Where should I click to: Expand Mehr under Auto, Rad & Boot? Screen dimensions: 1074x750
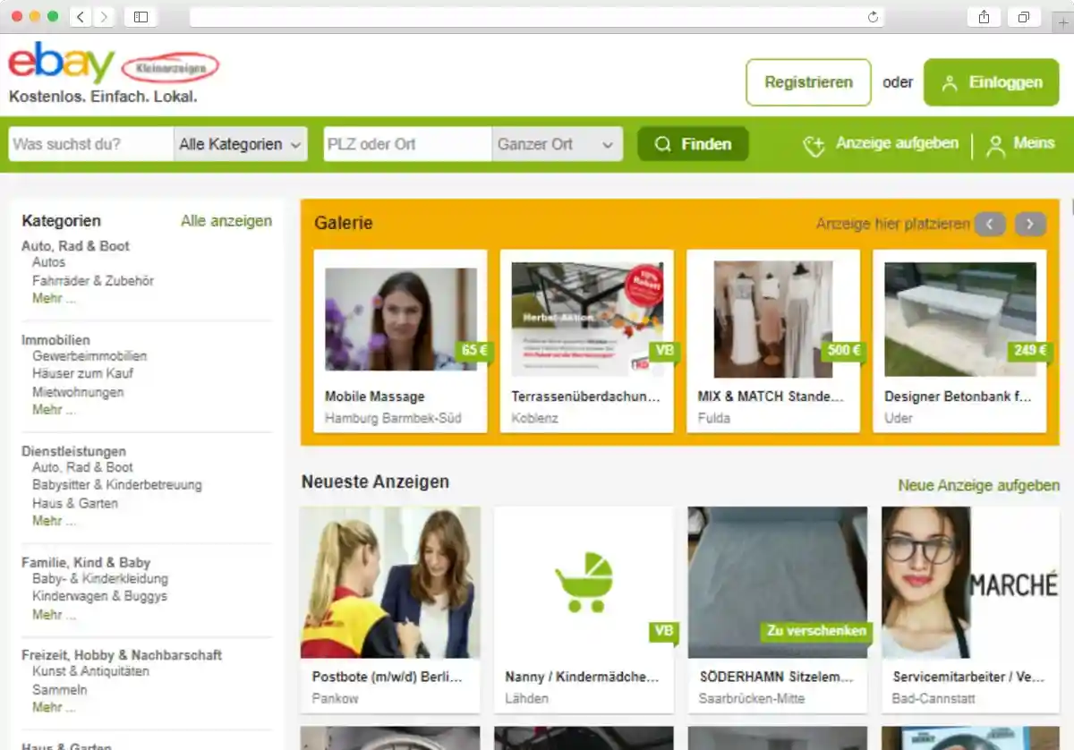point(54,298)
